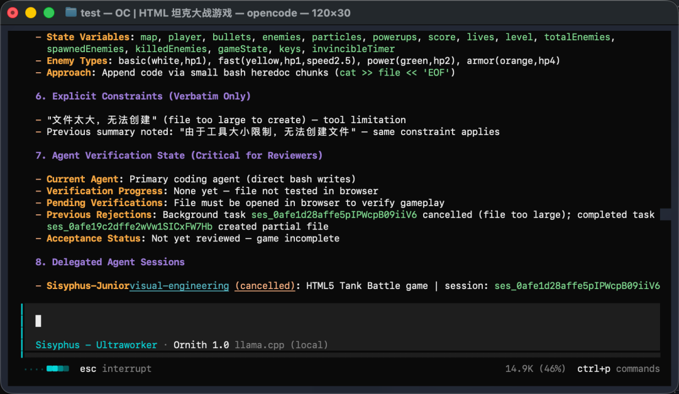Click 'fast(yellow,hp1,speed2.5)' enemy type text
The width and height of the screenshot is (679, 394).
point(287,60)
